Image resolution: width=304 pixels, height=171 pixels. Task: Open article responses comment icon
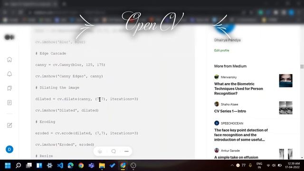114,151
